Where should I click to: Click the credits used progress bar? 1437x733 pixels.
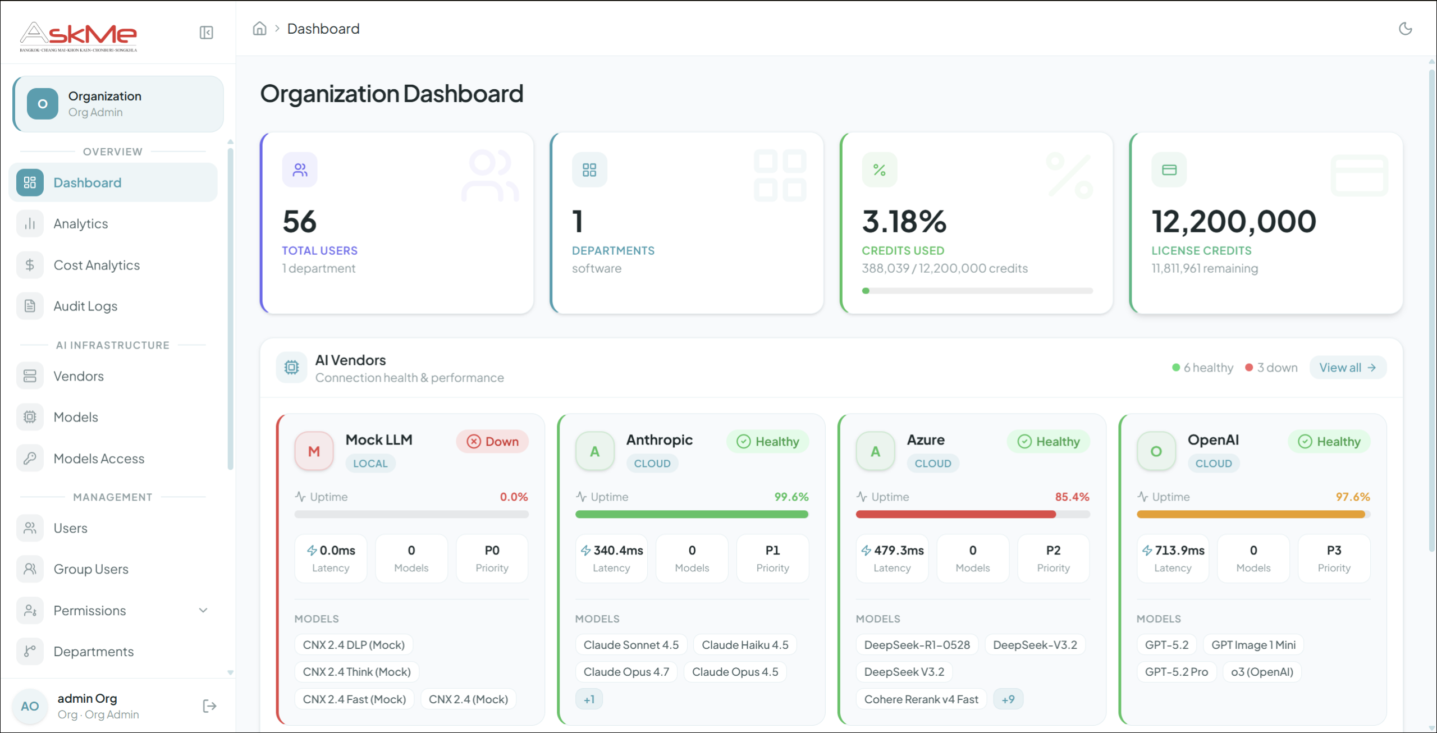pos(977,291)
